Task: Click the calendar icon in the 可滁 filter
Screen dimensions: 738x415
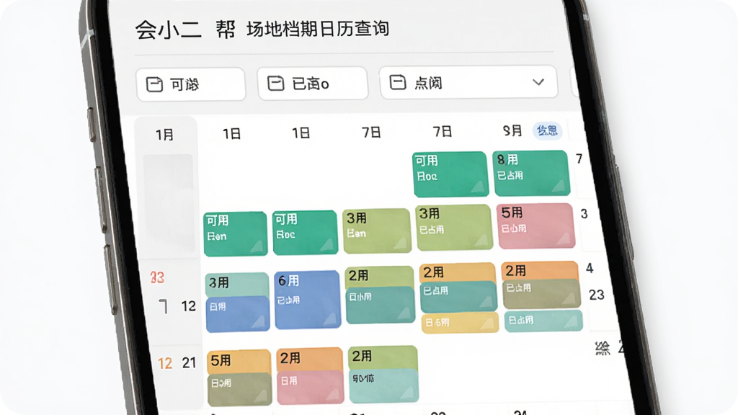Action: [154, 84]
